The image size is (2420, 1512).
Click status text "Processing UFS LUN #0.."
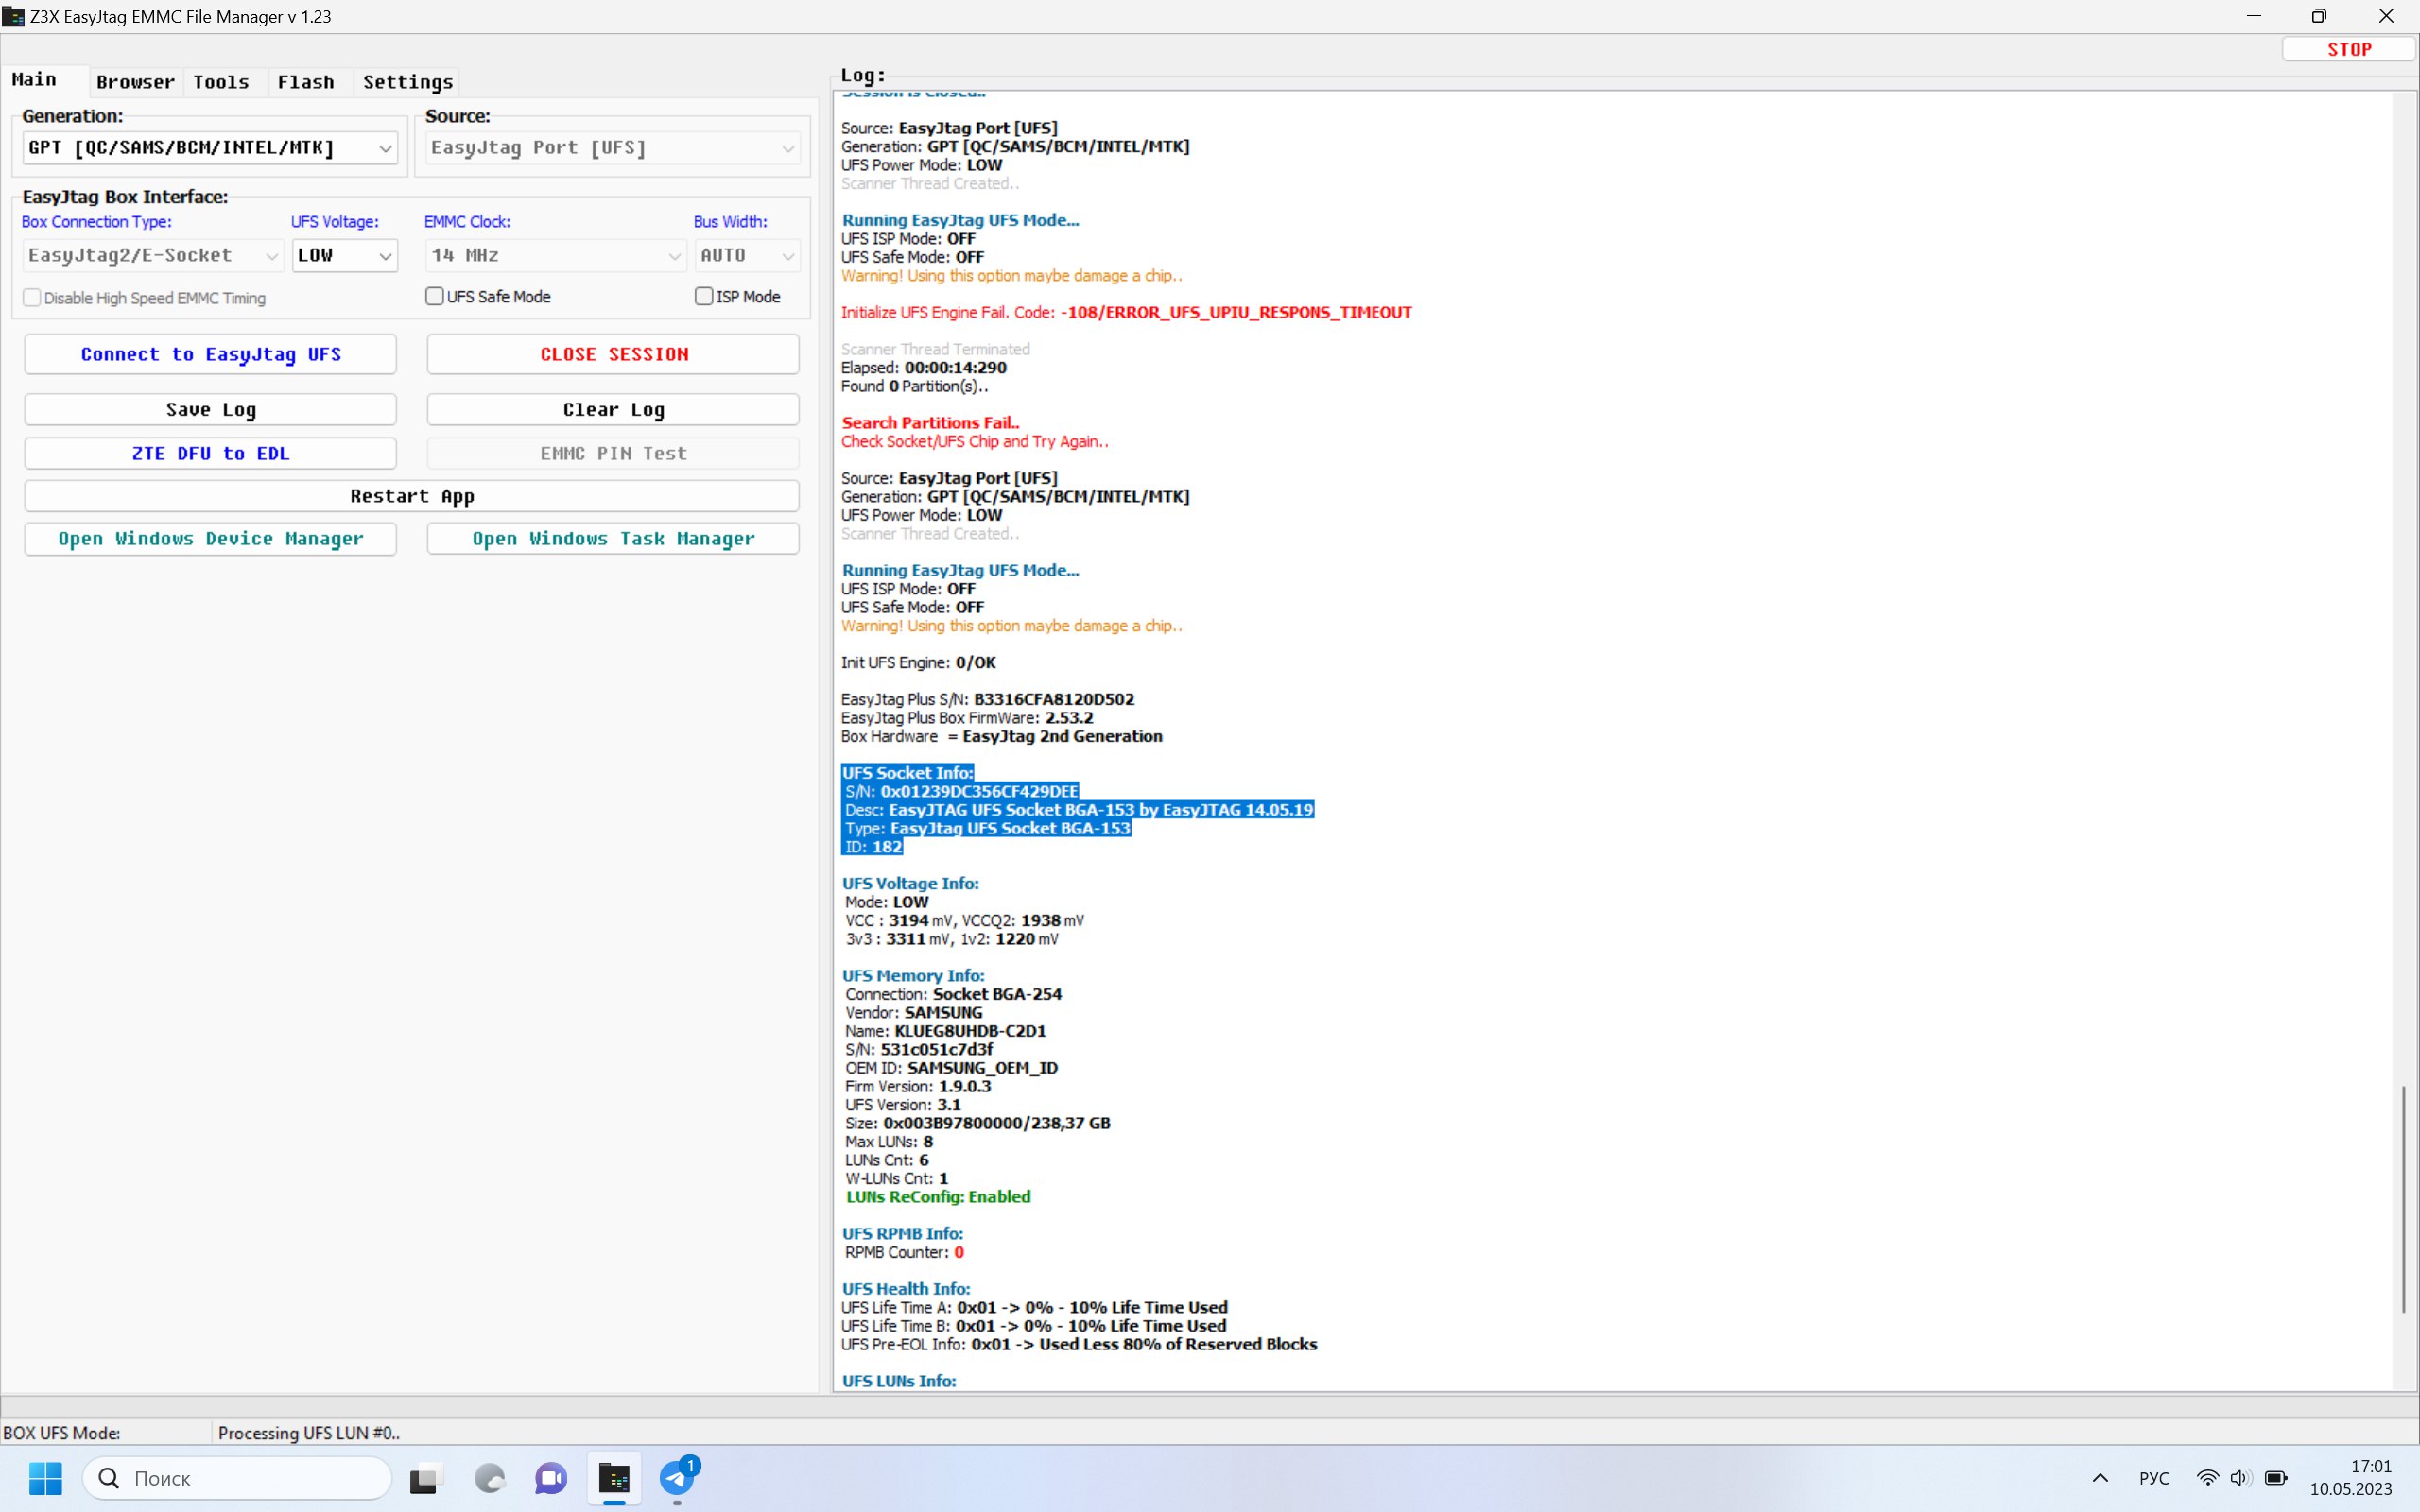(x=309, y=1433)
